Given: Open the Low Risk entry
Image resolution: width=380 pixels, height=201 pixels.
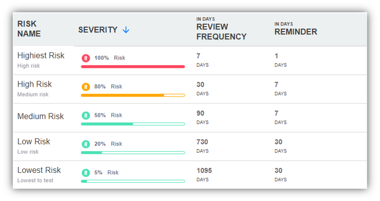Looking at the screenshot, I should pos(34,141).
